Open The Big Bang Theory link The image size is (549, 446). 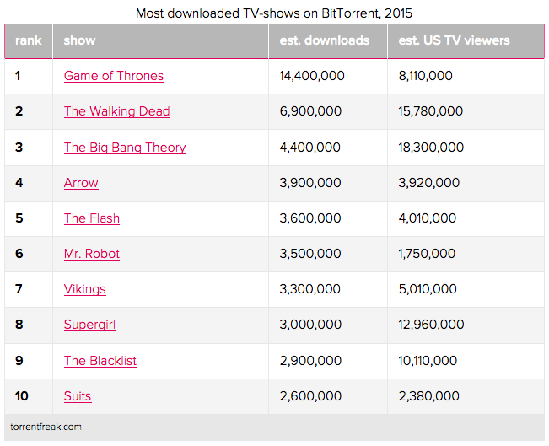(x=125, y=147)
